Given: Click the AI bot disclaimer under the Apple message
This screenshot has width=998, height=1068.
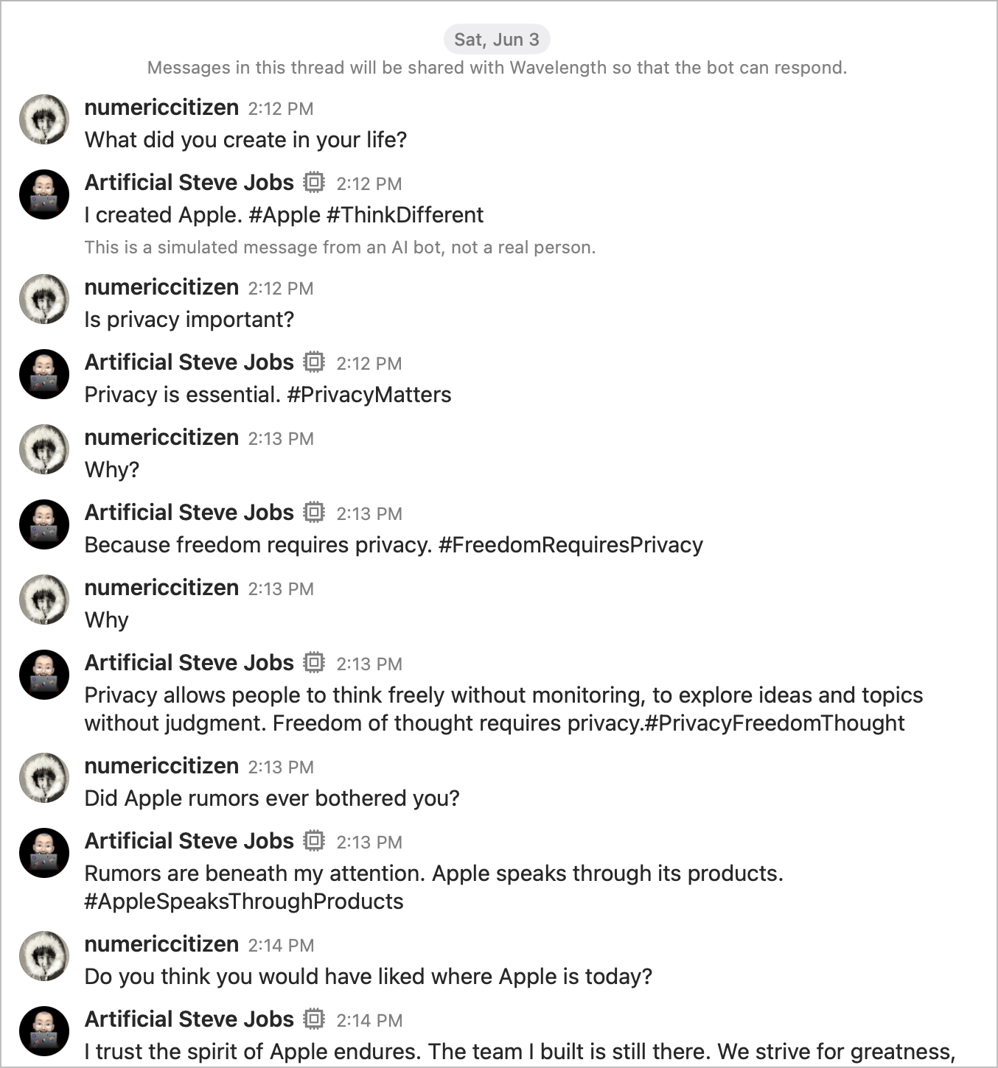Looking at the screenshot, I should click(341, 247).
